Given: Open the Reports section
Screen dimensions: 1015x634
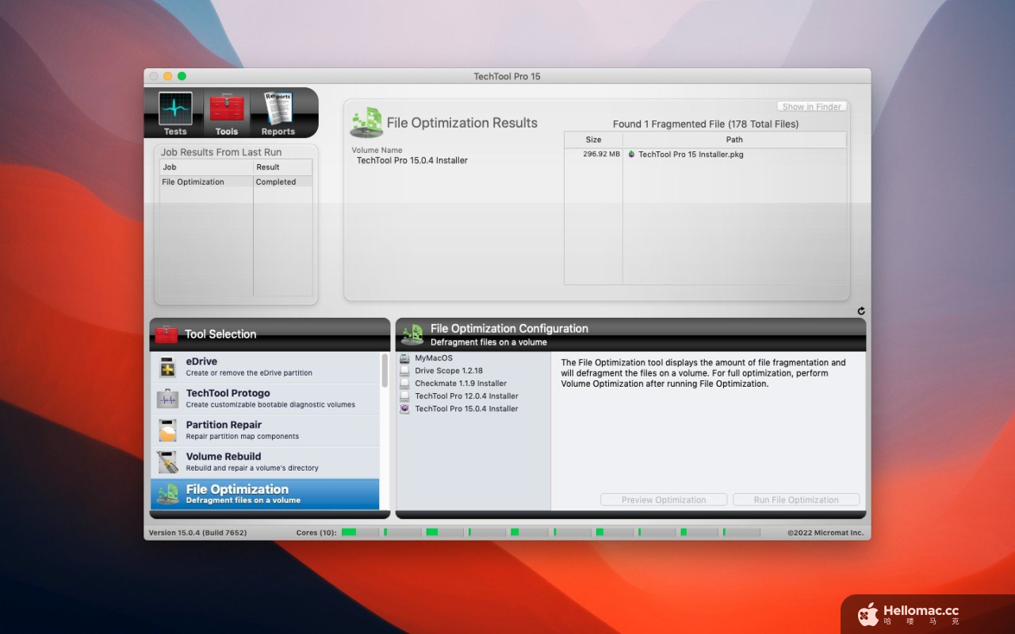Looking at the screenshot, I should pos(278,113).
